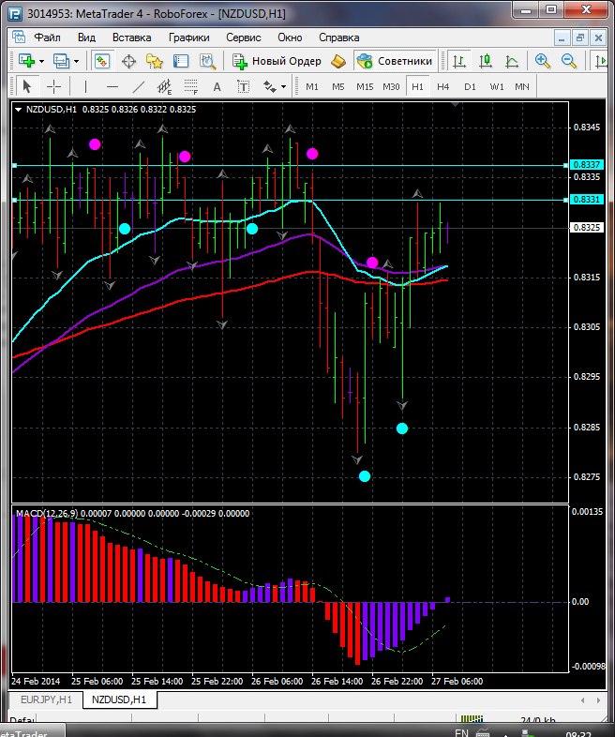Click the Новый Ордер button
Image resolution: width=615 pixels, height=737 pixels.
click(x=277, y=61)
